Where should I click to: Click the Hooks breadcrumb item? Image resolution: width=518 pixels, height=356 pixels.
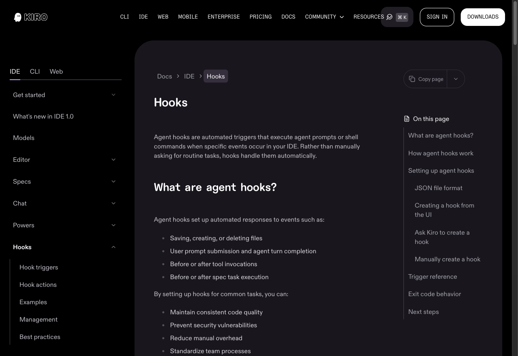[216, 76]
